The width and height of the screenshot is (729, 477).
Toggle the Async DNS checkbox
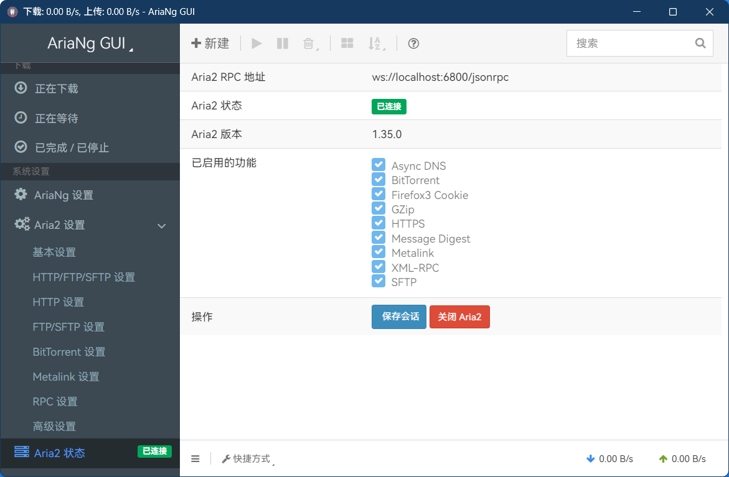pos(379,164)
